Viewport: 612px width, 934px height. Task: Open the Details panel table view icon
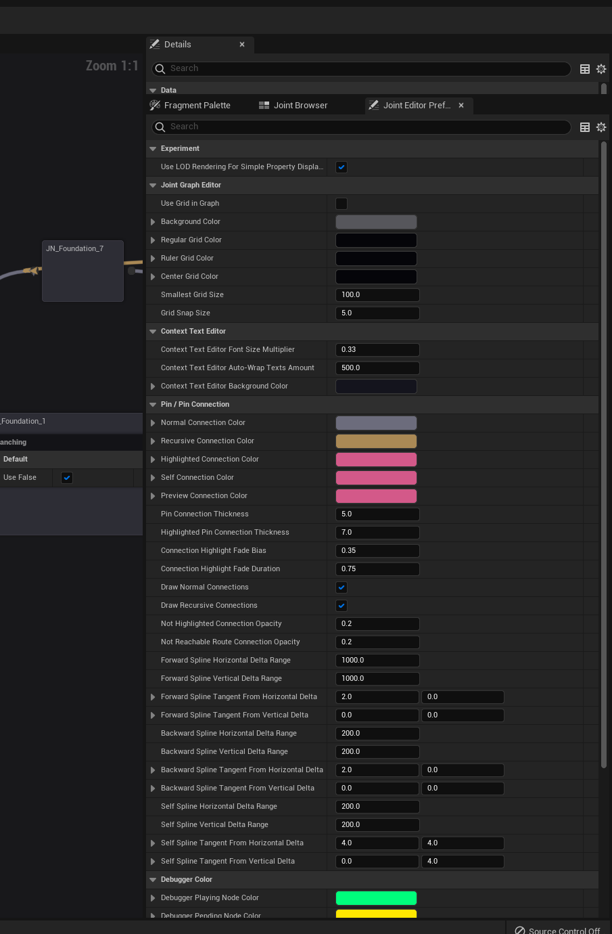point(585,69)
